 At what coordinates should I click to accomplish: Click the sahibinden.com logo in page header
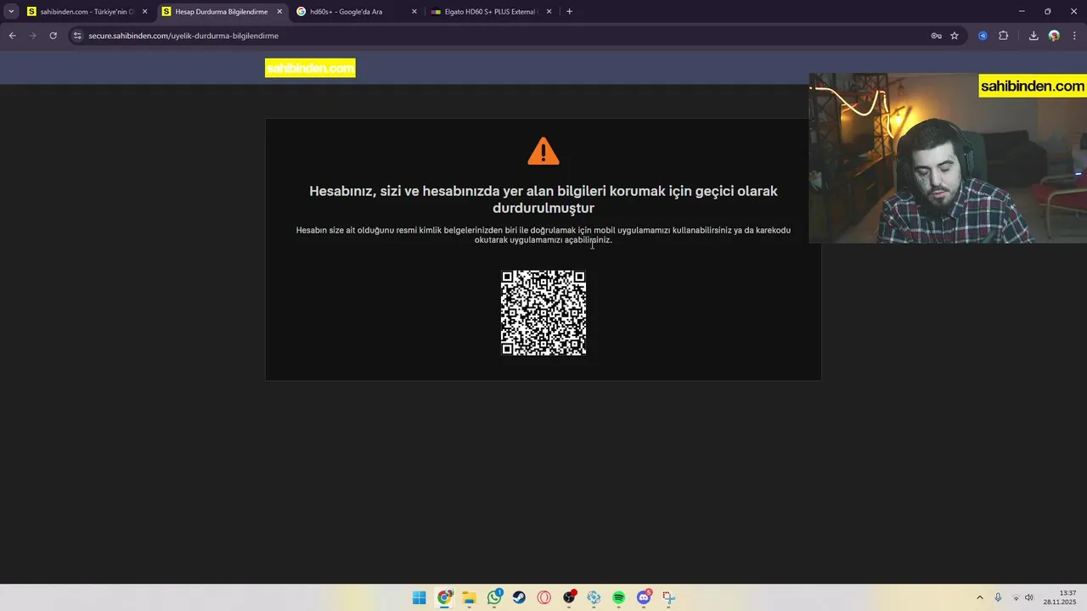pyautogui.click(x=310, y=68)
